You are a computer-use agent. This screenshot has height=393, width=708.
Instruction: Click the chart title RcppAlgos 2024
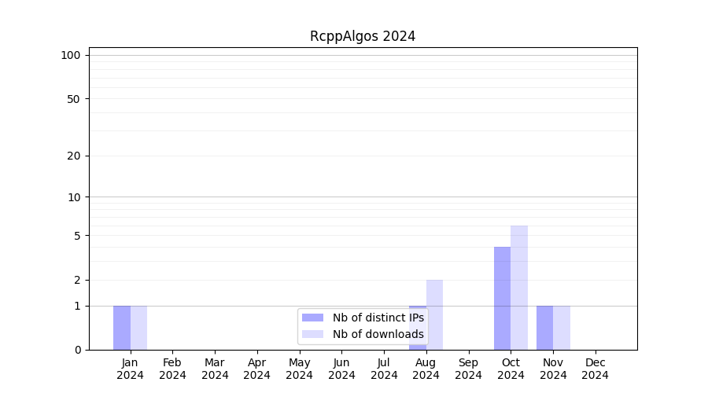tap(363, 36)
